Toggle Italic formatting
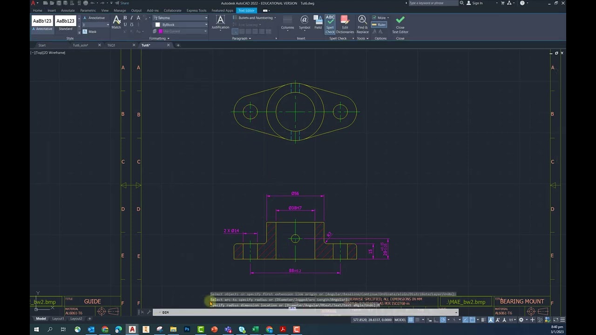This screenshot has height=335, width=596. point(131,18)
